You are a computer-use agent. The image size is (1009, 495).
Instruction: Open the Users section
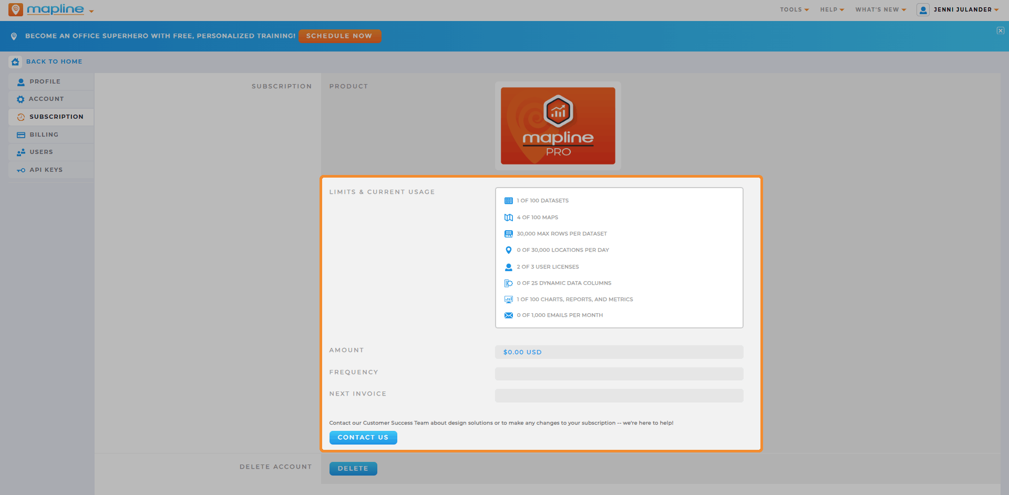51,152
